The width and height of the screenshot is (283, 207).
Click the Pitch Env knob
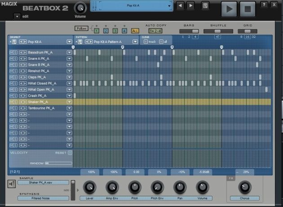(157, 187)
